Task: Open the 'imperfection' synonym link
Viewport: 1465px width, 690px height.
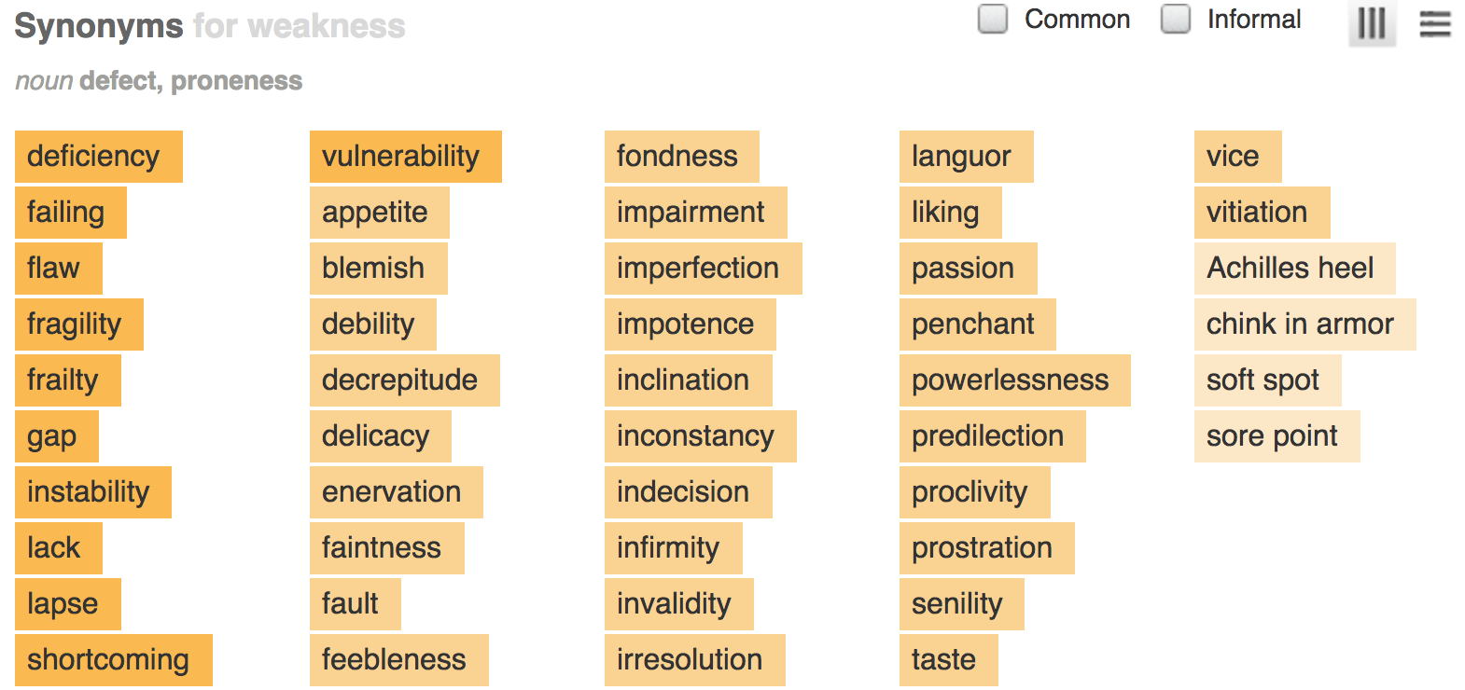Action: click(703, 269)
